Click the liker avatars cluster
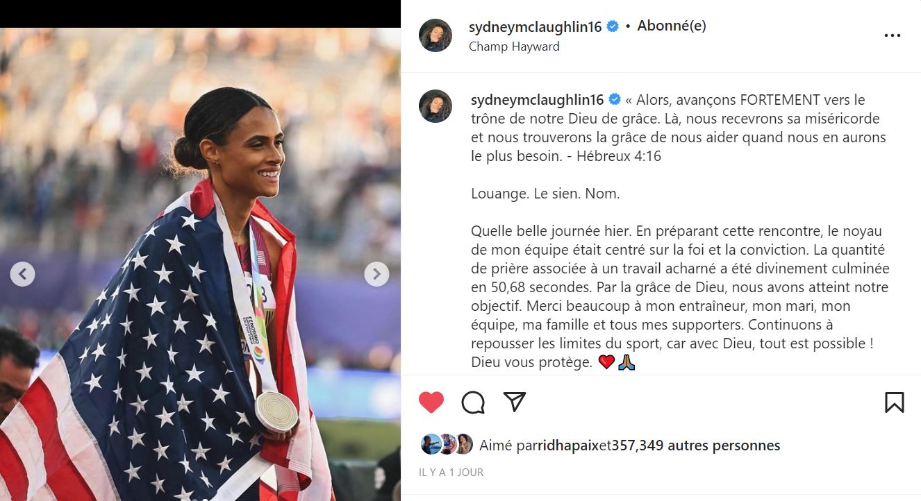This screenshot has width=921, height=501. pos(447,444)
